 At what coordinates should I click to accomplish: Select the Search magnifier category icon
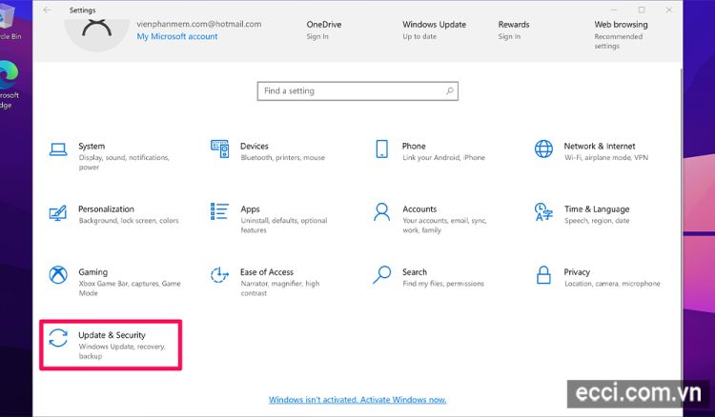381,275
